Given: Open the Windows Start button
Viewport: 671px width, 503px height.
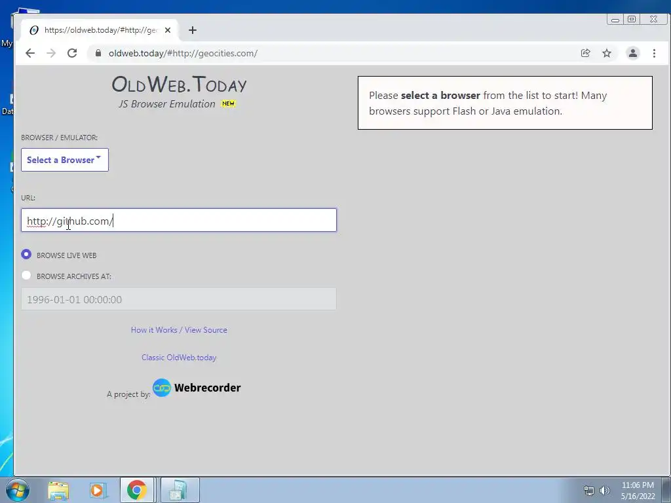Looking at the screenshot, I should click(18, 490).
